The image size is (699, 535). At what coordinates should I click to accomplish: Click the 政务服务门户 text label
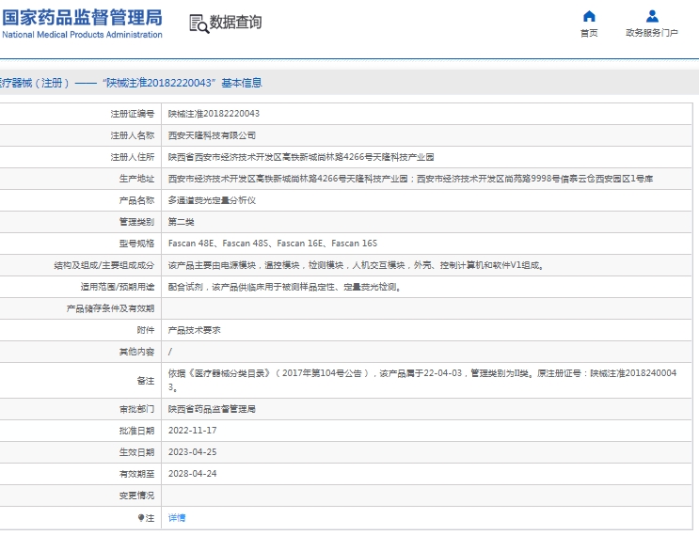pyautogui.click(x=652, y=33)
